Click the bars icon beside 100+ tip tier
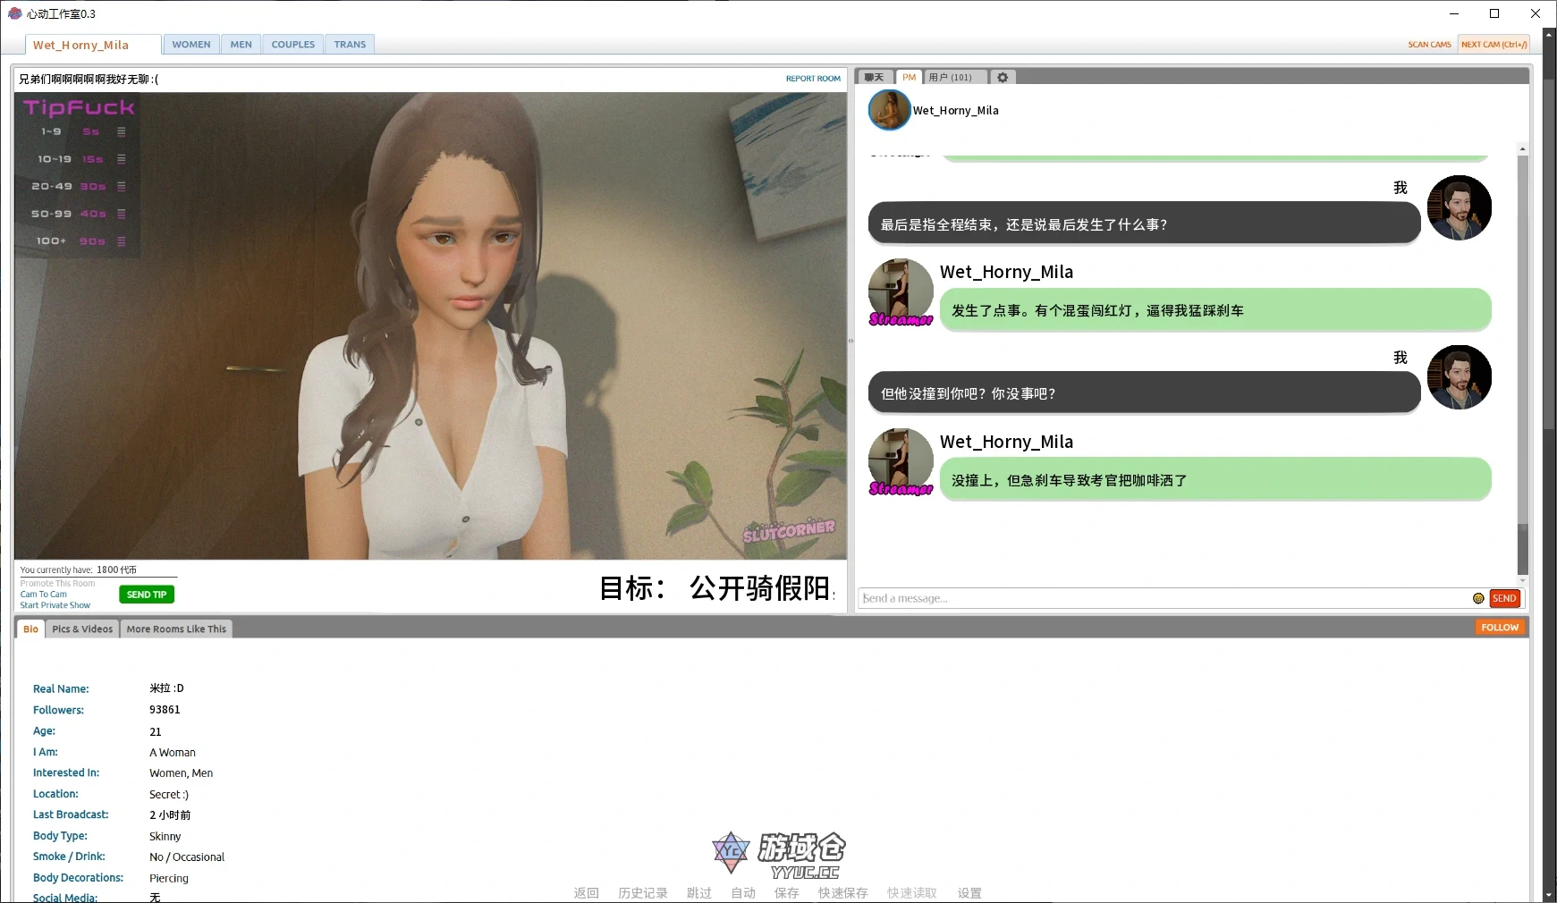 click(x=122, y=241)
